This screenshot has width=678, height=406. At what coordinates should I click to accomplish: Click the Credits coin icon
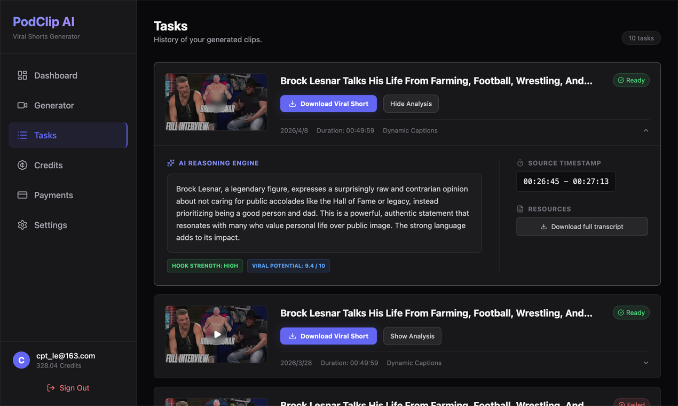pyautogui.click(x=22, y=165)
